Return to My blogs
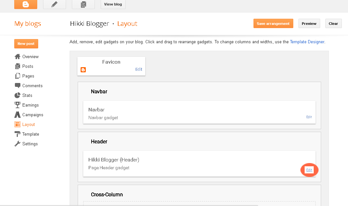This screenshot has width=348, height=206. pos(28,24)
